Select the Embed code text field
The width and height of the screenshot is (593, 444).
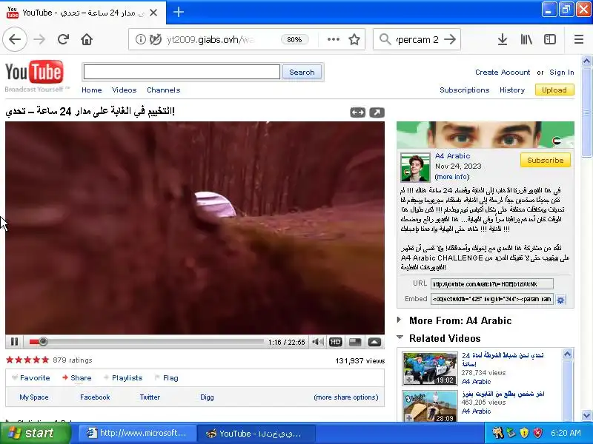tap(491, 299)
